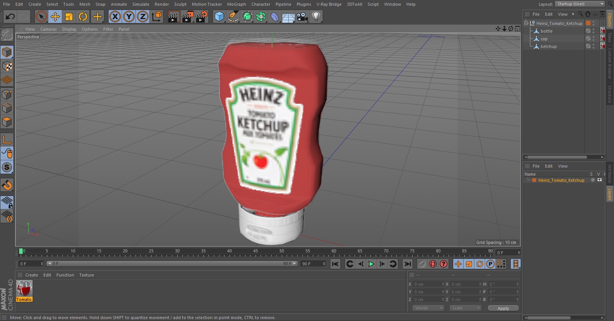Toggle Z axis lock
Screen dimensions: 614x321
(143, 16)
